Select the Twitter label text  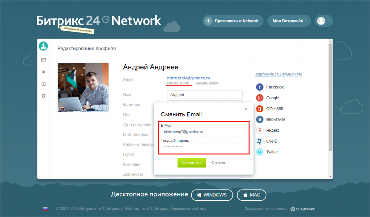point(272,152)
